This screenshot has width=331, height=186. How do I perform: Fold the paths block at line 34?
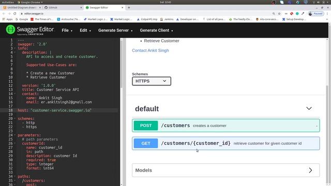15,176
